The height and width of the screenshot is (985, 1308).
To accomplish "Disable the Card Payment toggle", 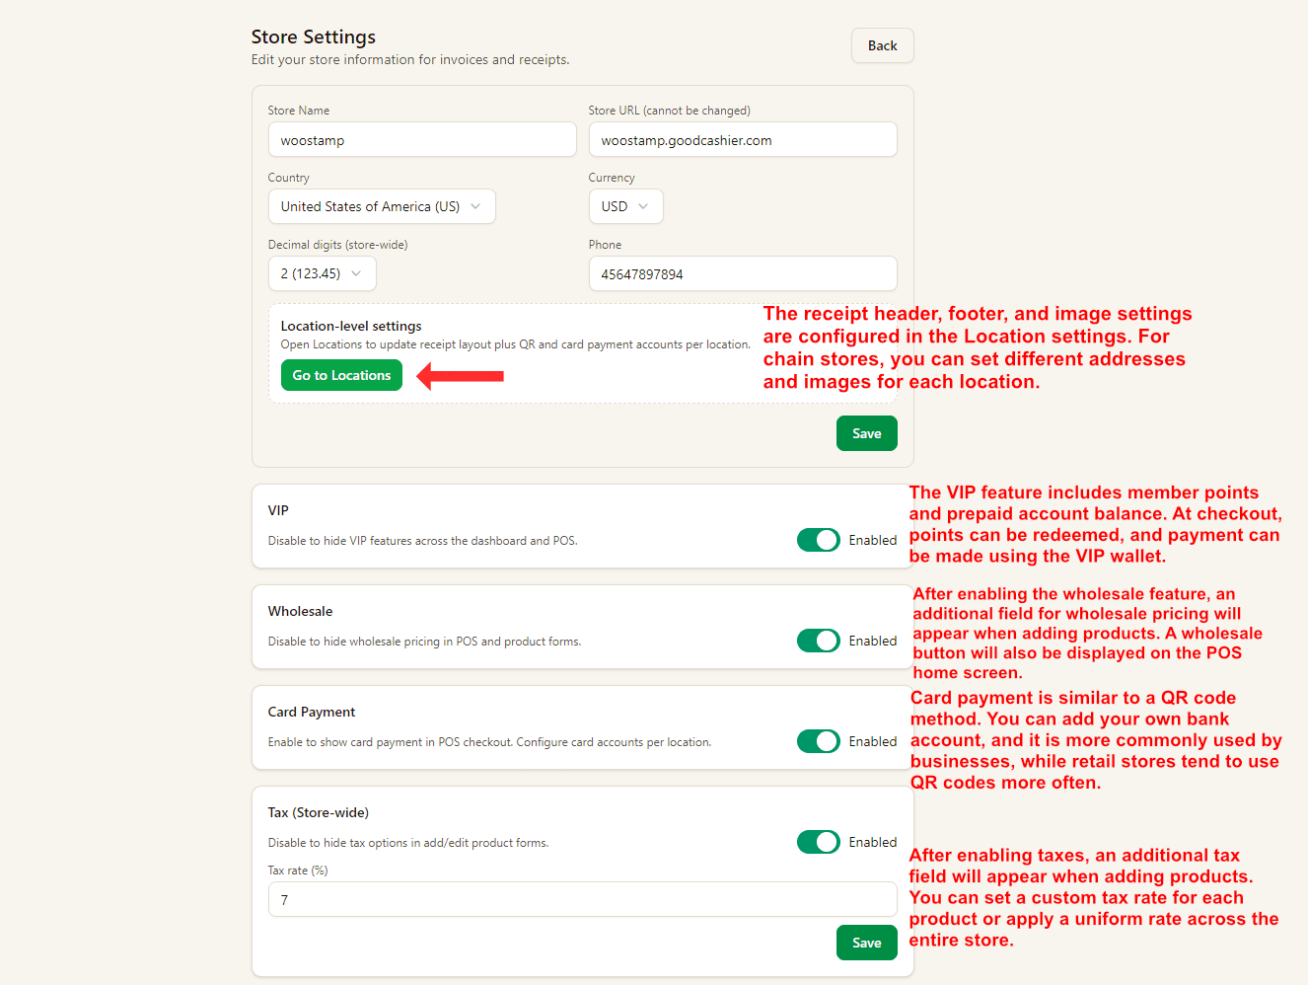I will 818,741.
